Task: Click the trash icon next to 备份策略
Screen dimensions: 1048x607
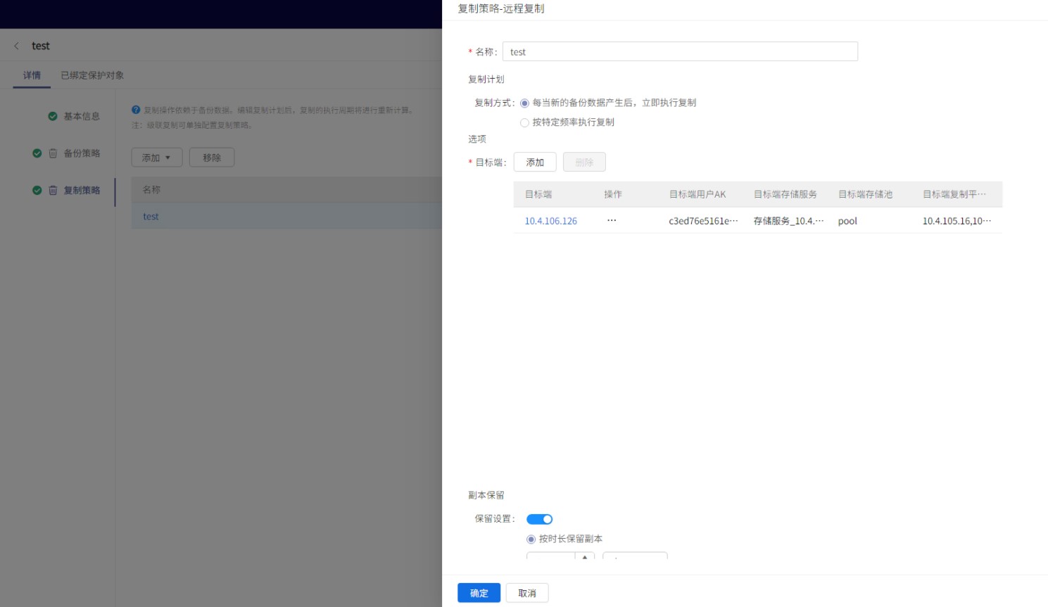Action: coord(53,153)
